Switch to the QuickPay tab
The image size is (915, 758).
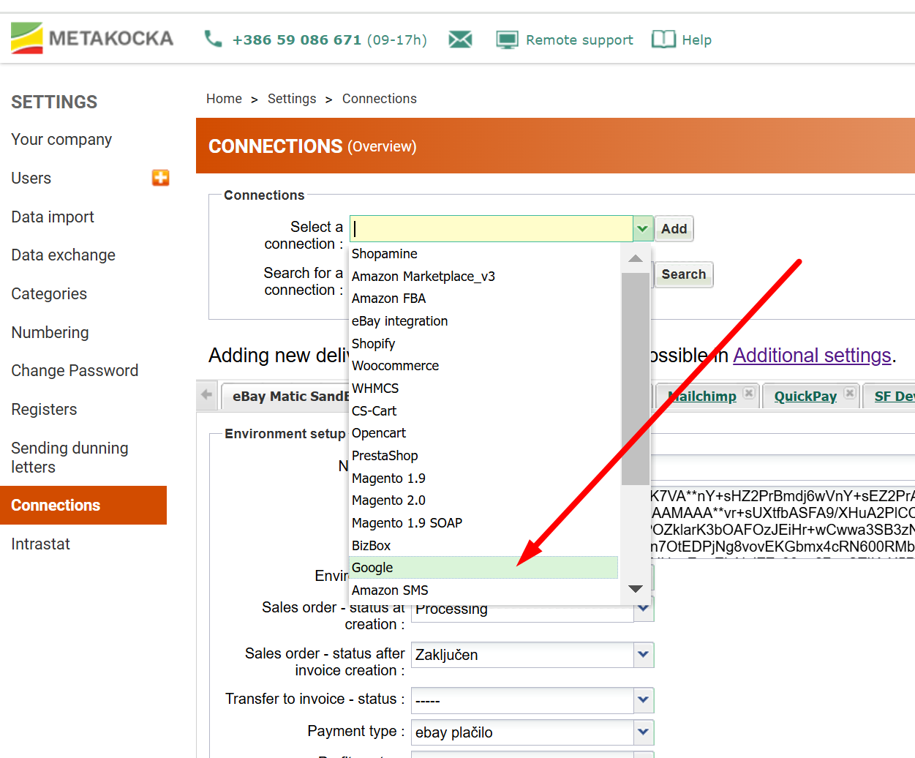(805, 397)
